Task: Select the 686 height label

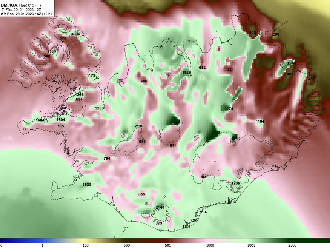Action: coord(142,142)
